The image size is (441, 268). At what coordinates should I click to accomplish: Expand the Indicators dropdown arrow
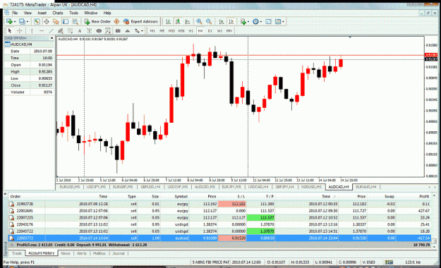click(x=248, y=22)
